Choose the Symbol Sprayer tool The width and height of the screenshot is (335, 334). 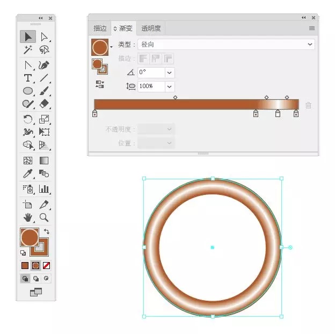pos(28,189)
